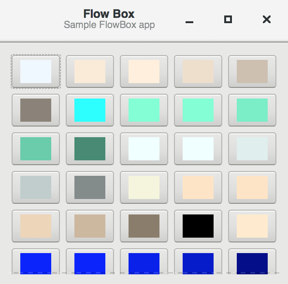Click the gray-brown swatch starting second row
Screen dimensions: 288x284
coord(36,110)
